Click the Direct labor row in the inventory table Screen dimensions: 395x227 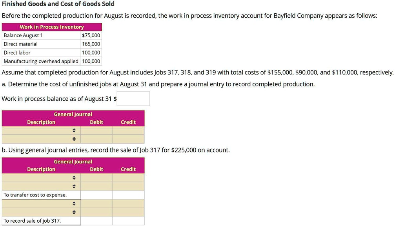41,53
